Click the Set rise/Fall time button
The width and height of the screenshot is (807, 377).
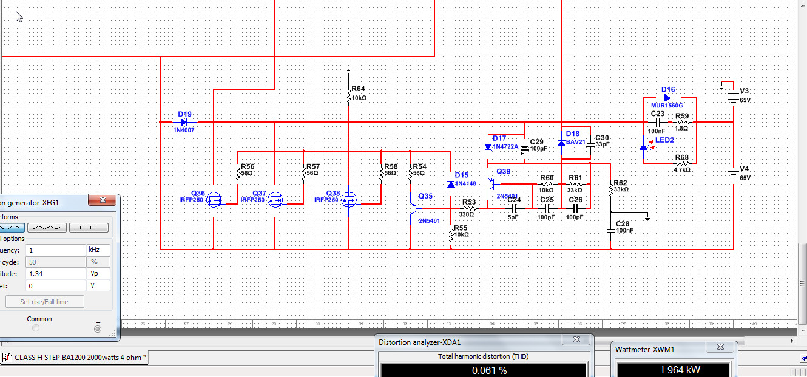pyautogui.click(x=44, y=302)
